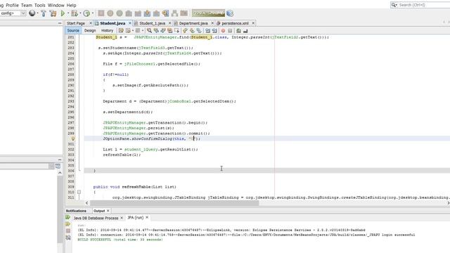
Task: Close the JPA (run) output tab
Action: pyautogui.click(x=147, y=218)
